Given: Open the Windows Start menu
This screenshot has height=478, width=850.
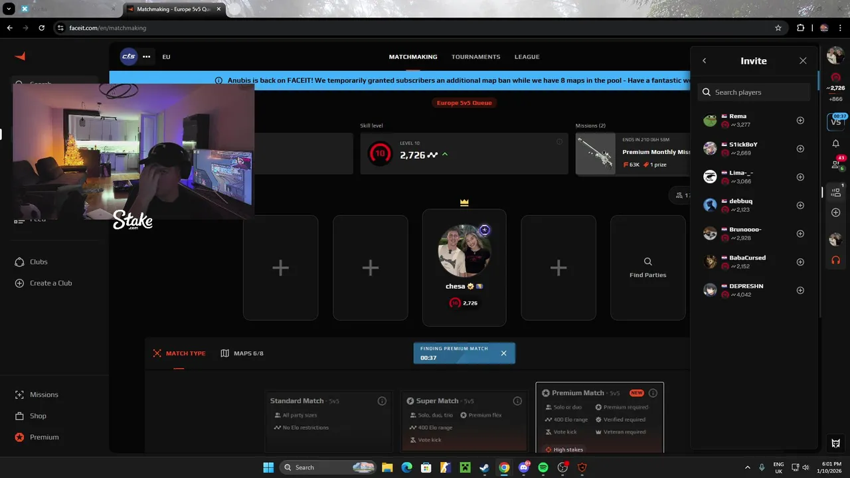Looking at the screenshot, I should (268, 467).
